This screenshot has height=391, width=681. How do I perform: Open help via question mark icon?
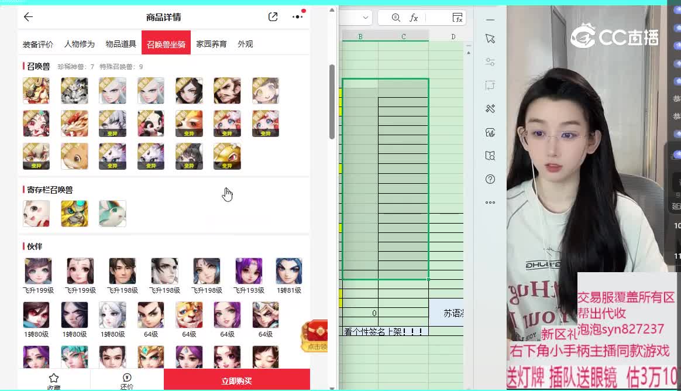point(490,179)
